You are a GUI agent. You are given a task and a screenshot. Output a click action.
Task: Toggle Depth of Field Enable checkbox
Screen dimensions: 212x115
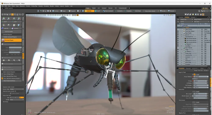click(x=195, y=75)
